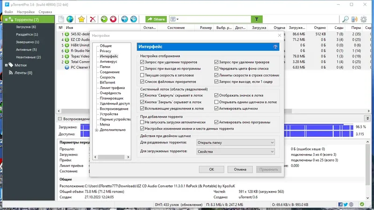374x210 pixels.
Task: Toggle 'Активировать окно программы' checkbox
Action: point(216,122)
